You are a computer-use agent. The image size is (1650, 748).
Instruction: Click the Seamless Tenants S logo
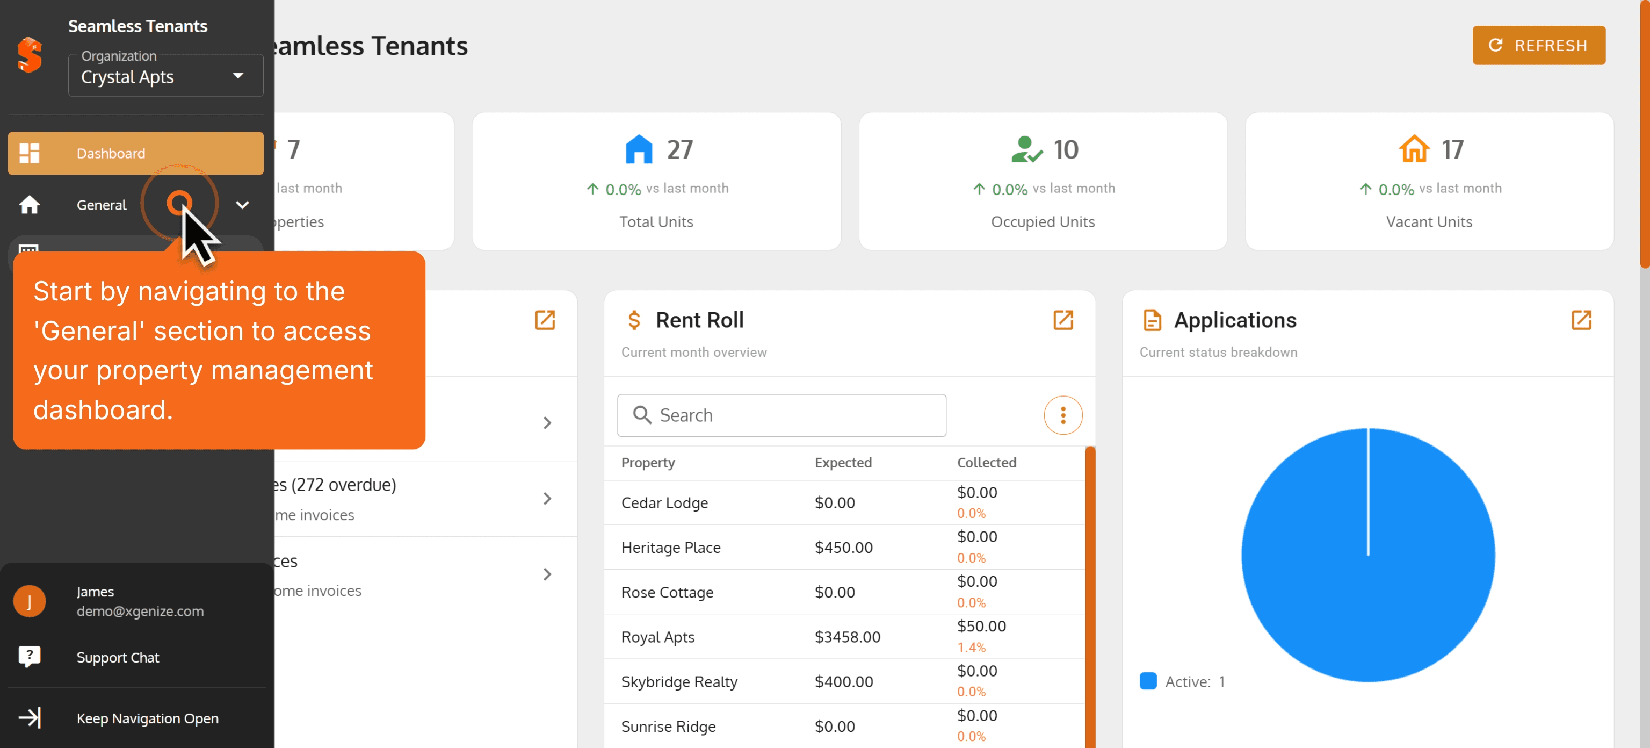(30, 55)
